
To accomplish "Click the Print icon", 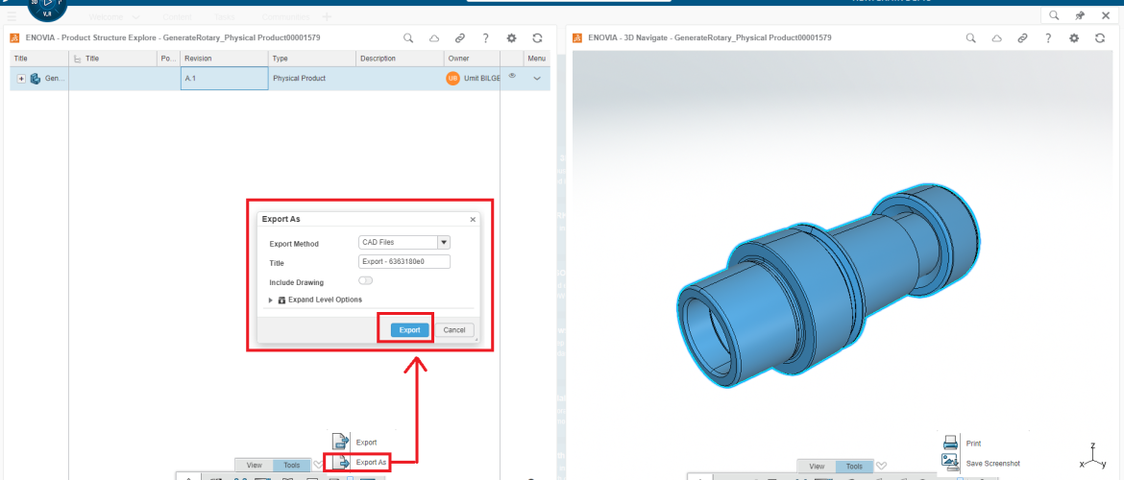I will coord(950,443).
